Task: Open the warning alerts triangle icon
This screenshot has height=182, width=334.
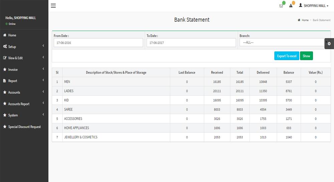Action: (x=291, y=6)
